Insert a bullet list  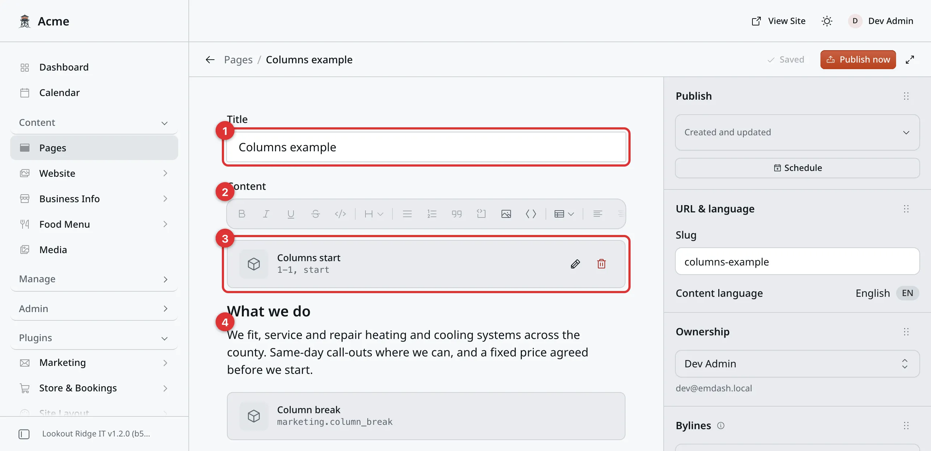[407, 214]
